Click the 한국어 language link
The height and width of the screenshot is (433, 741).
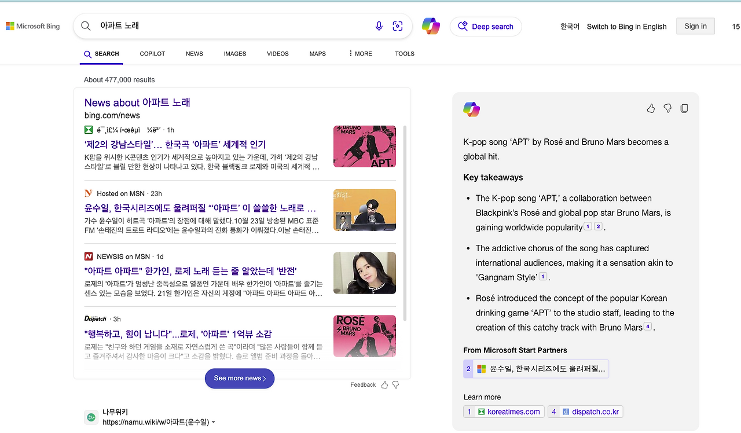point(570,27)
